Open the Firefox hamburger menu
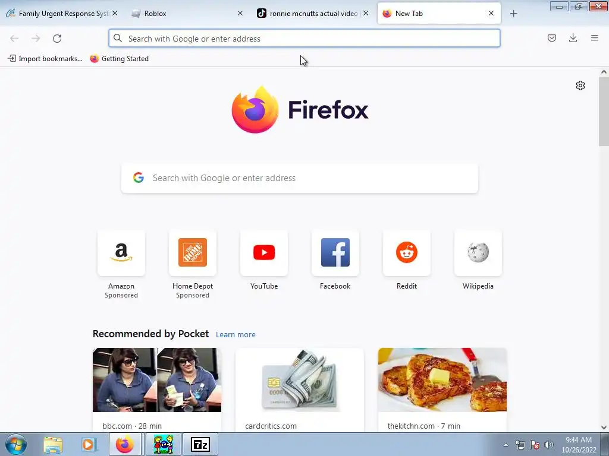Viewport: 609px width, 456px height. 595,38
